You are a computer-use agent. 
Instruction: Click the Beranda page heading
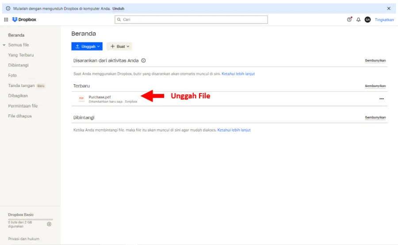pos(84,34)
